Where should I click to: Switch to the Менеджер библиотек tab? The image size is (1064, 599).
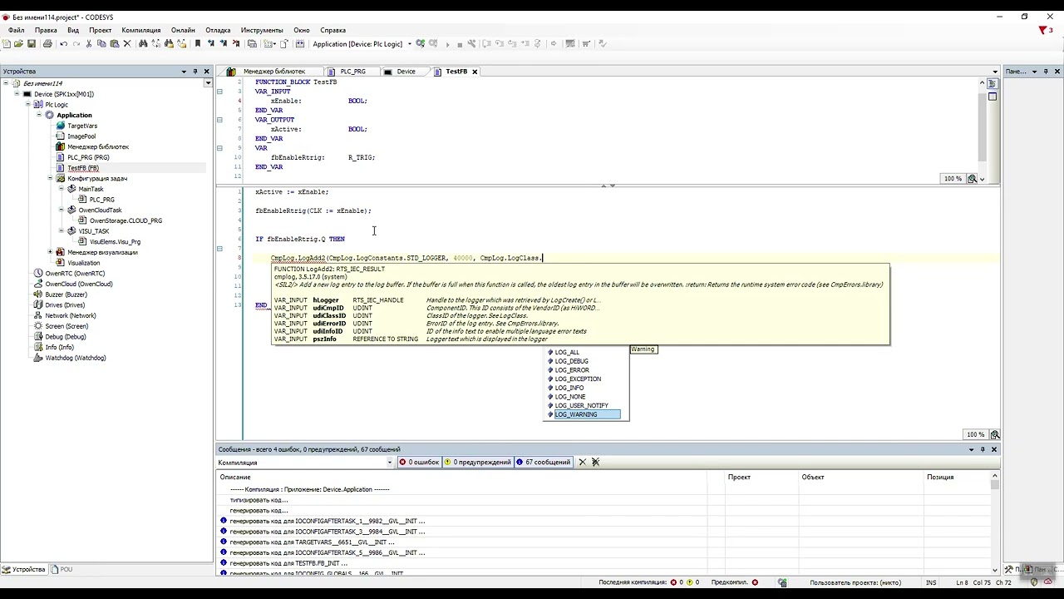[x=274, y=72]
